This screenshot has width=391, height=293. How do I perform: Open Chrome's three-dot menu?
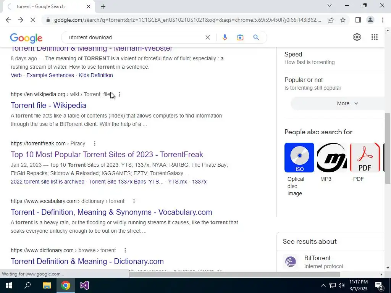(x=383, y=20)
